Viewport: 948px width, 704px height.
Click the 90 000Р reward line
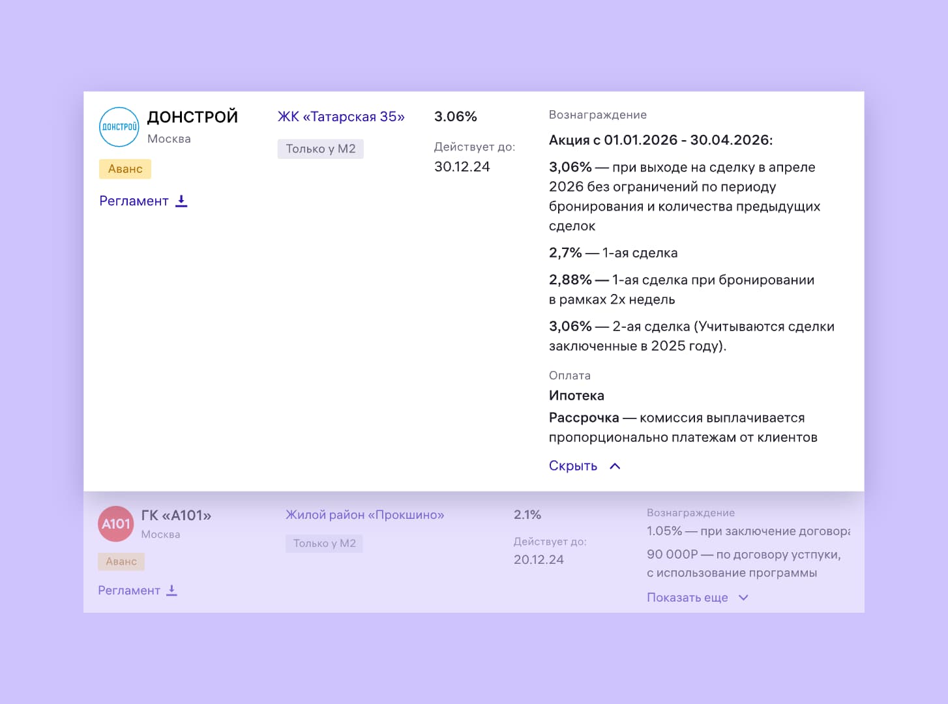pos(744,564)
